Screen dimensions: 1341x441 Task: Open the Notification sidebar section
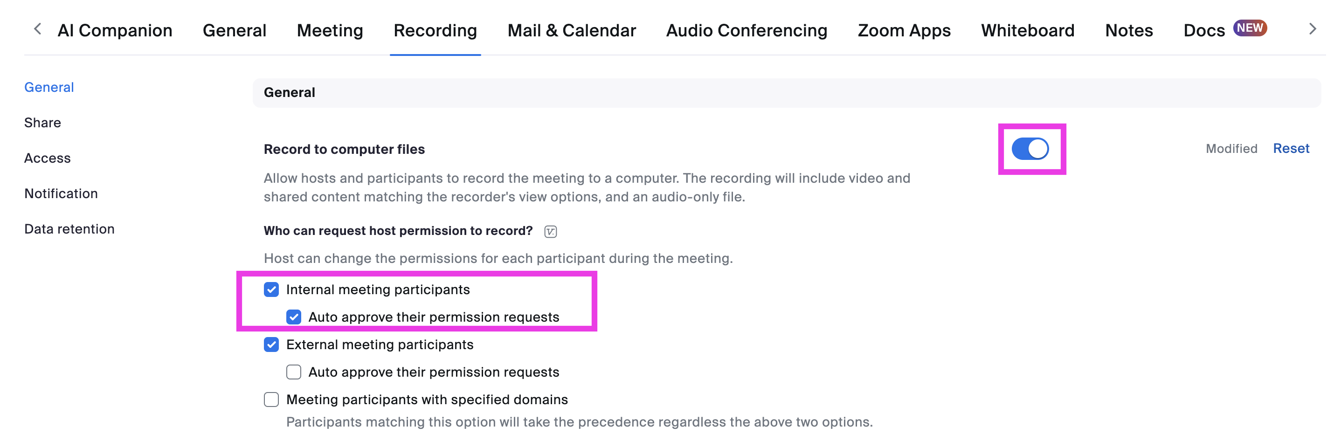click(61, 193)
